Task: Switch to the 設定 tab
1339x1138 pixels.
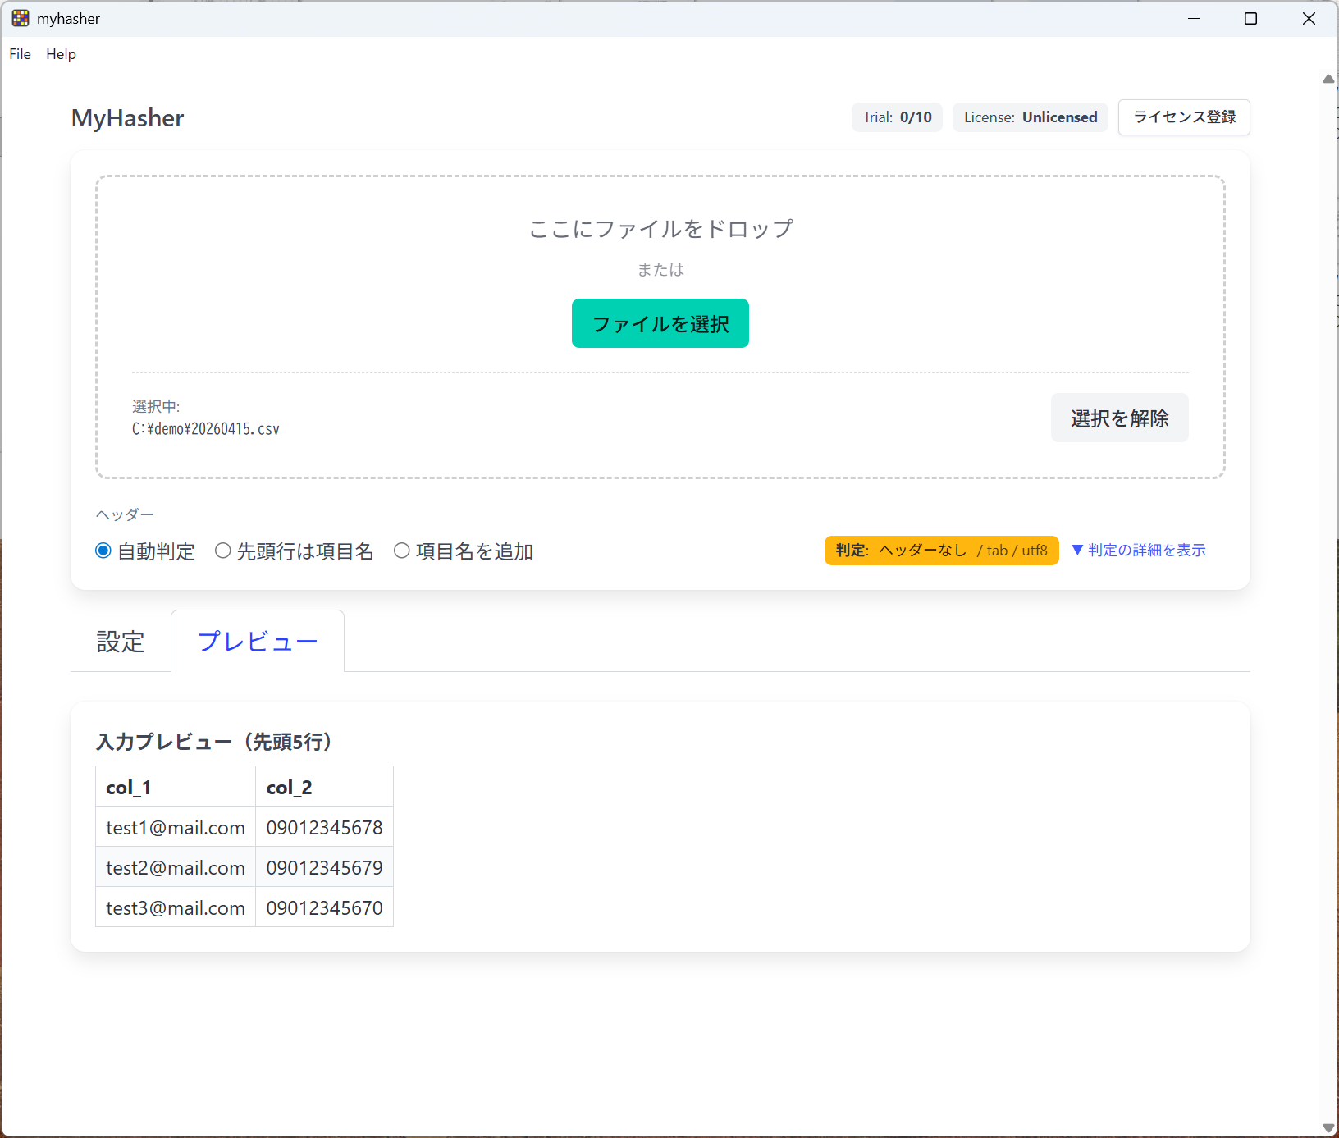Action: tap(121, 642)
